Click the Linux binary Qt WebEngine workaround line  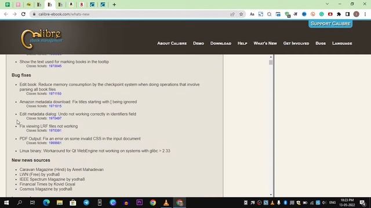(94, 151)
